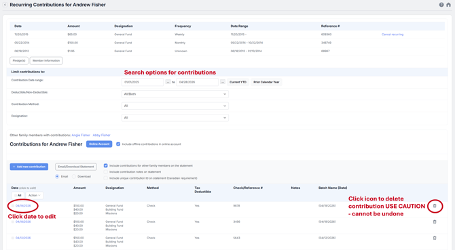Apply the Current YTD date range
455x250 pixels.
(x=238, y=82)
